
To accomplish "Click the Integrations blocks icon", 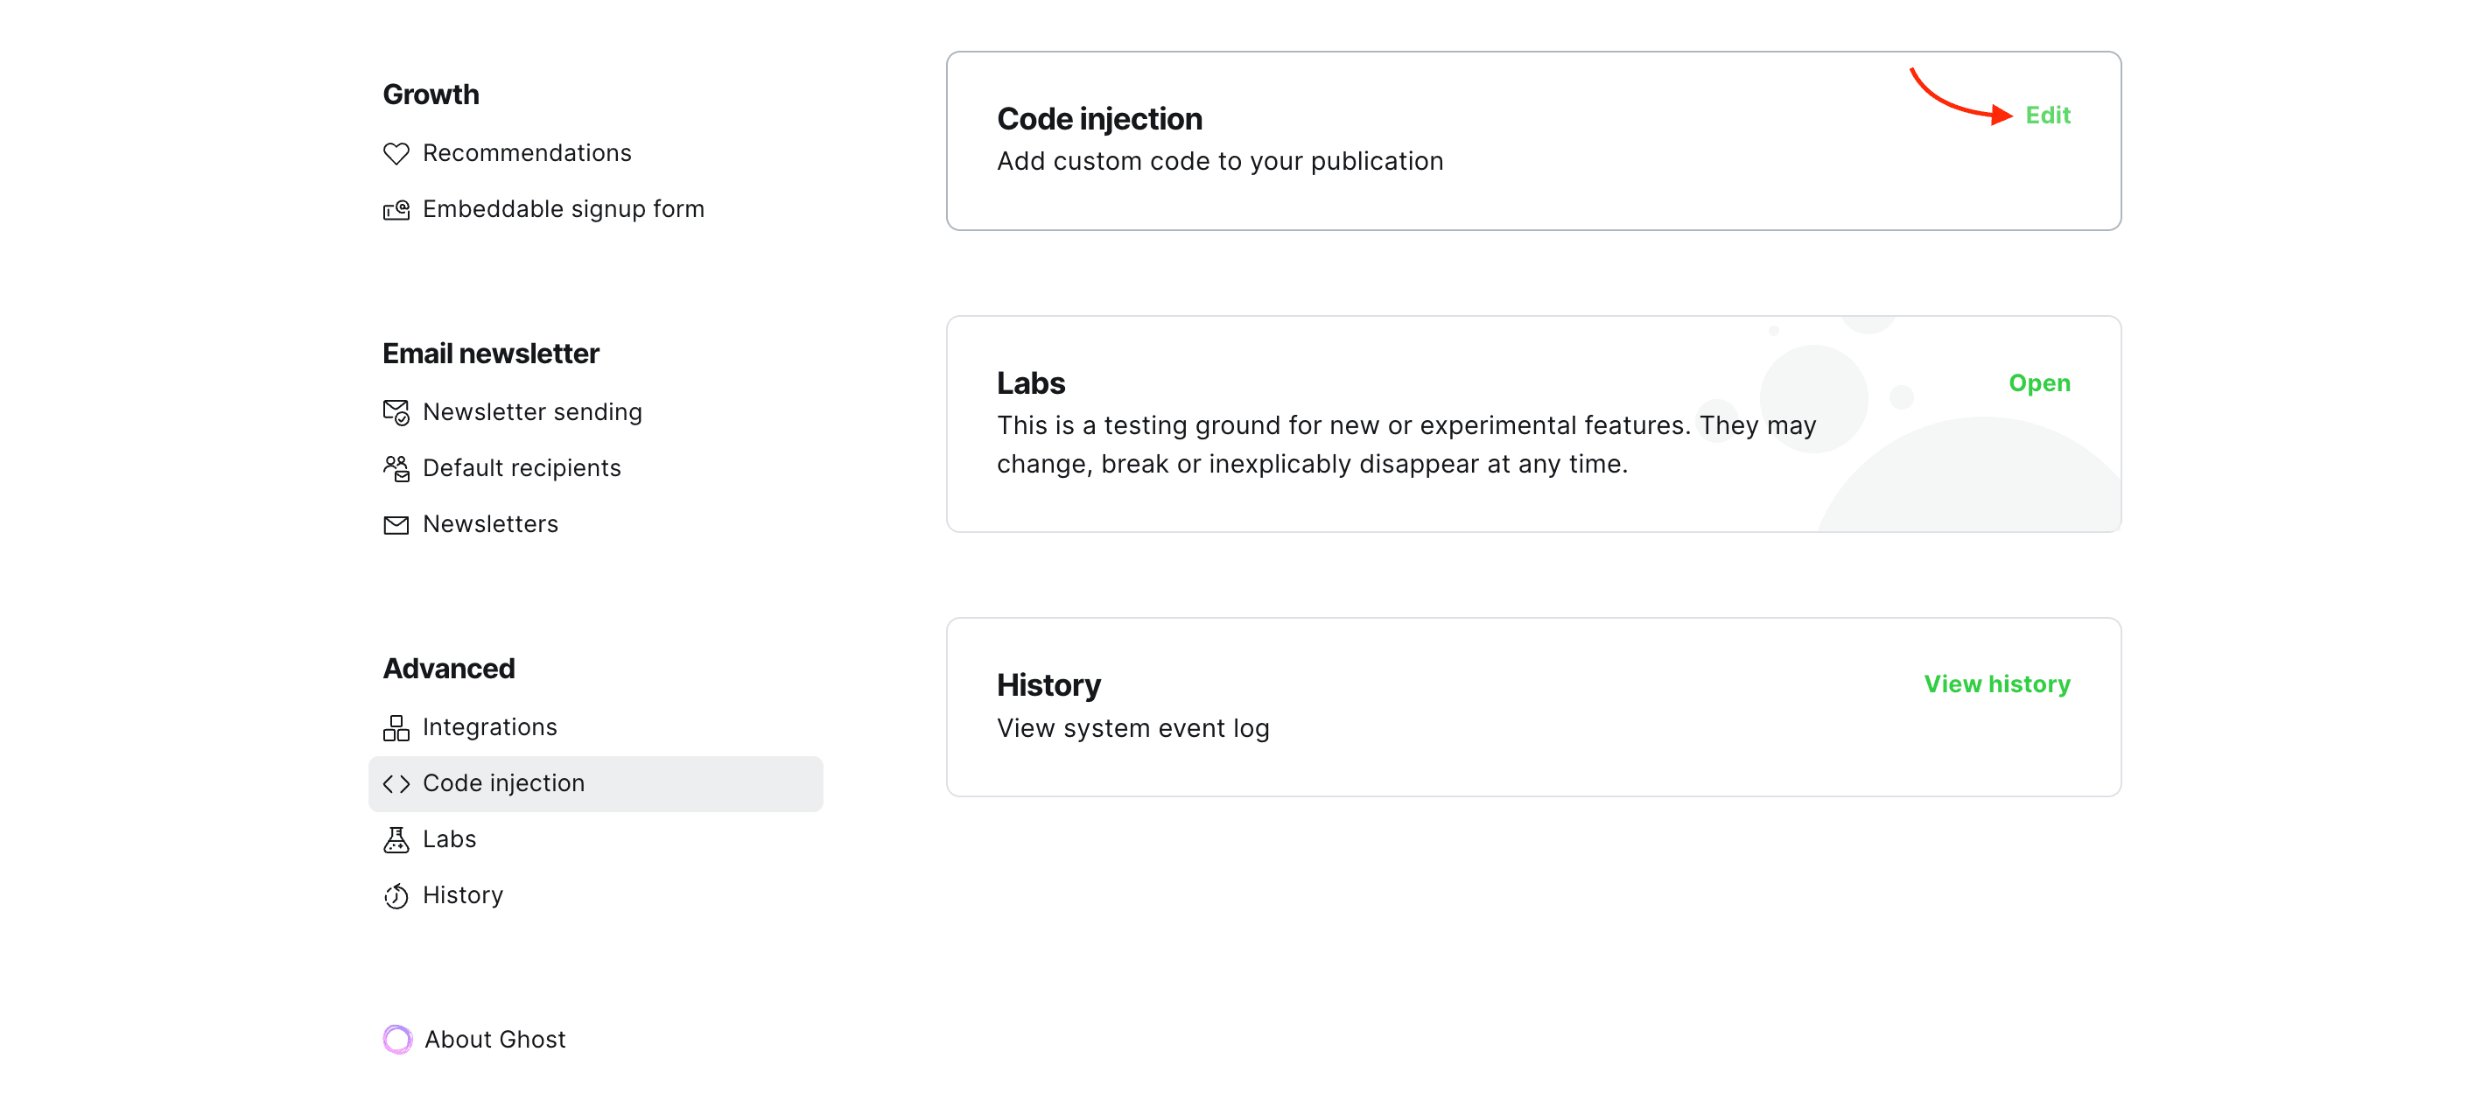I will 396,727.
